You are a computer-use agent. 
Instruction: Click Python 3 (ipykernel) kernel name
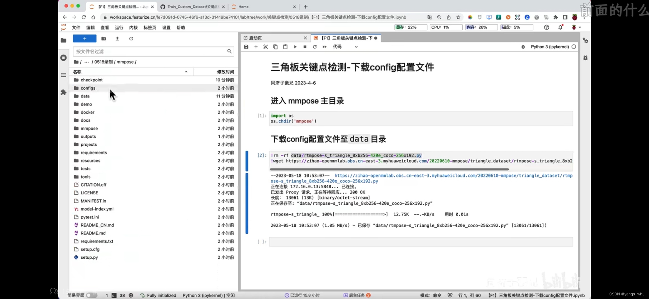pyautogui.click(x=550, y=47)
